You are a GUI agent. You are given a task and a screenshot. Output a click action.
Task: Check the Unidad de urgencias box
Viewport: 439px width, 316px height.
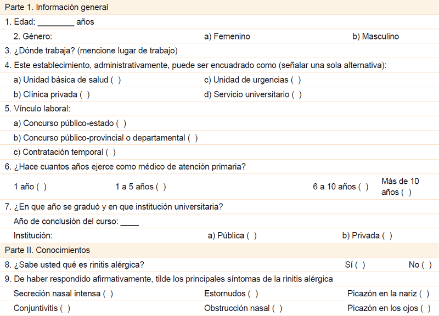pyautogui.click(x=296, y=80)
